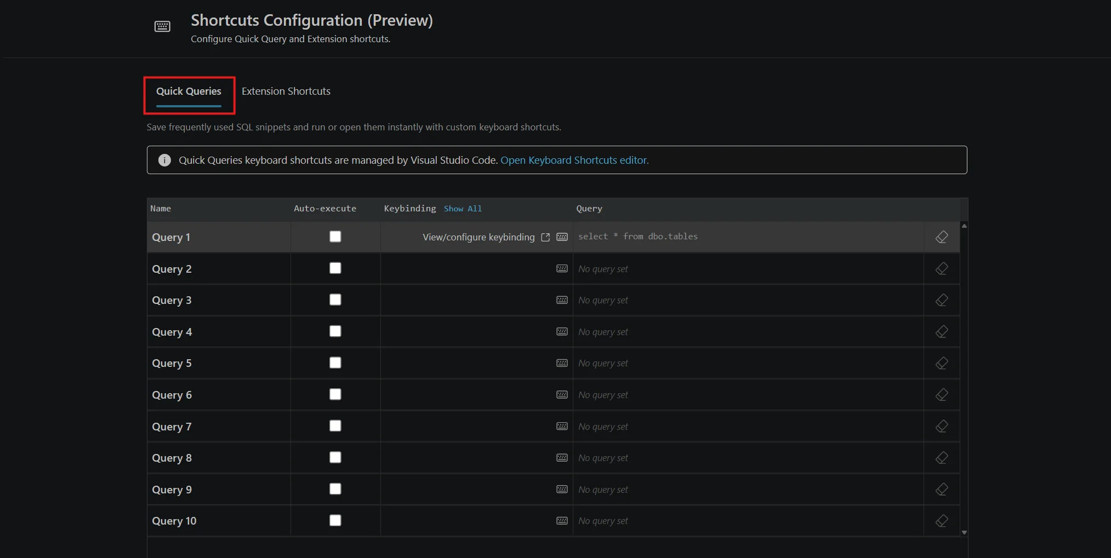Click the 'No query set' field for Query 10
1111x558 pixels.
[x=748, y=521]
